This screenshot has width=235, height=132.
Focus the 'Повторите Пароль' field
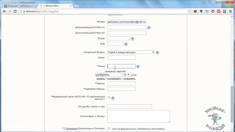point(121,89)
